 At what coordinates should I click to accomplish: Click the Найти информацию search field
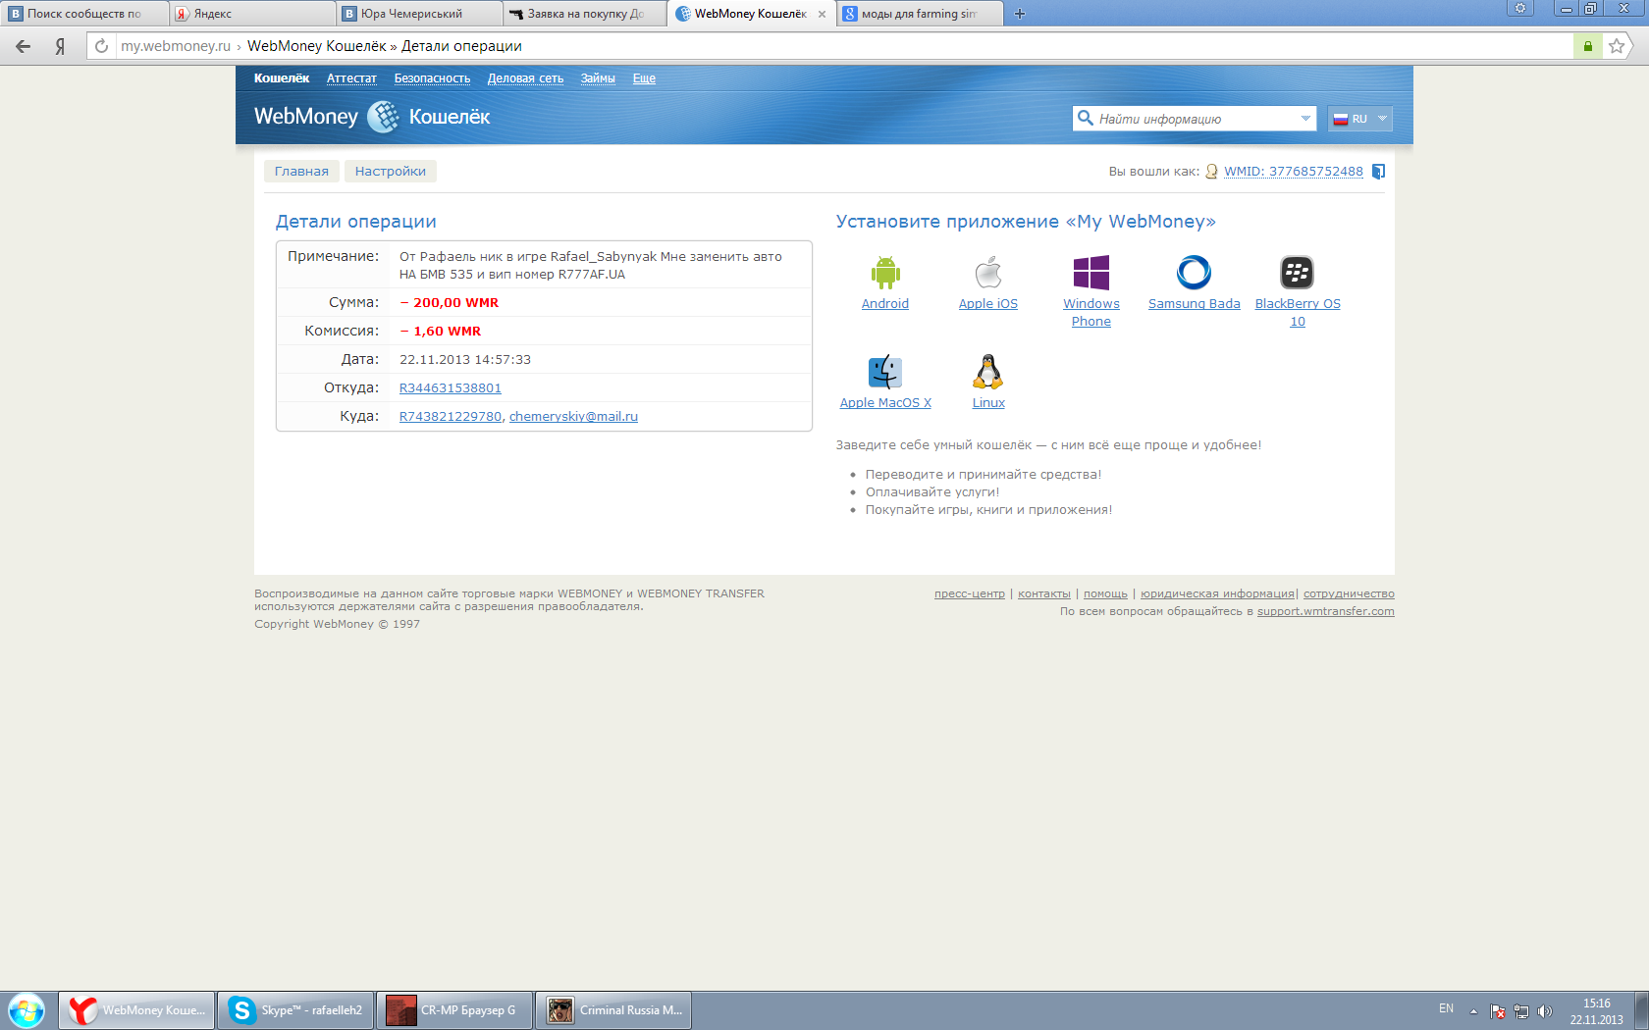[1195, 119]
